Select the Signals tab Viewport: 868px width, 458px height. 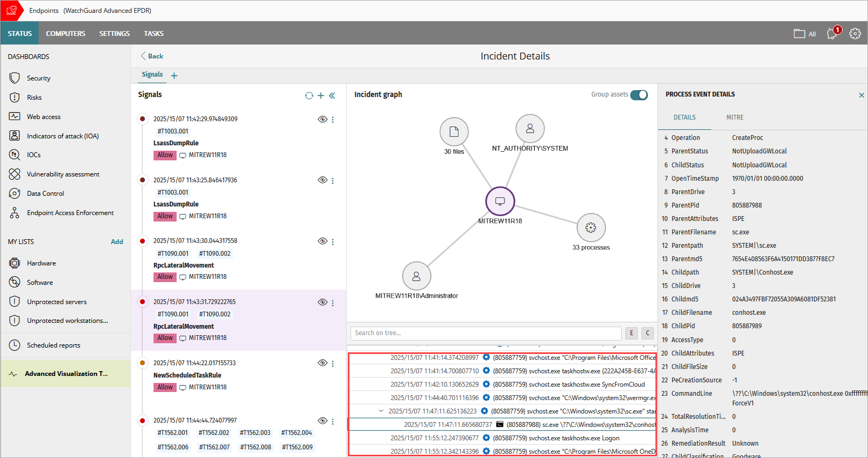152,75
